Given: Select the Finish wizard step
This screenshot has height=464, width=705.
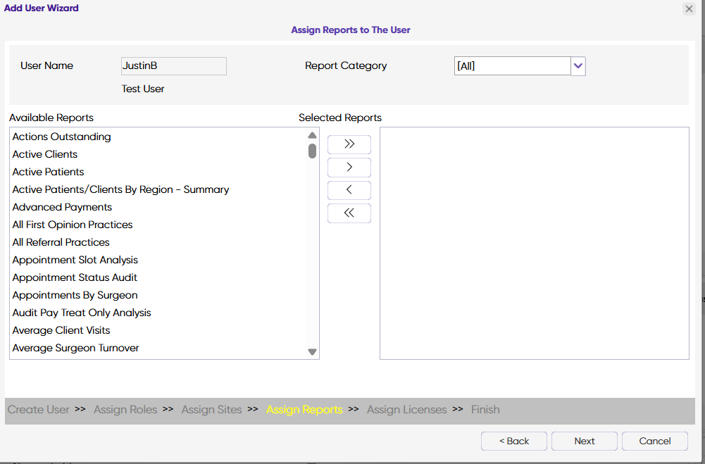Looking at the screenshot, I should point(485,410).
